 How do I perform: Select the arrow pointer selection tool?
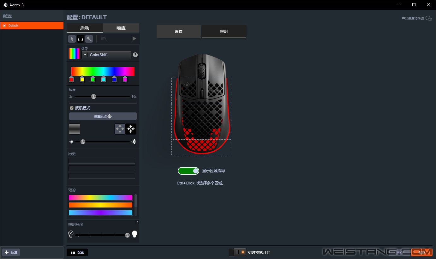72,39
